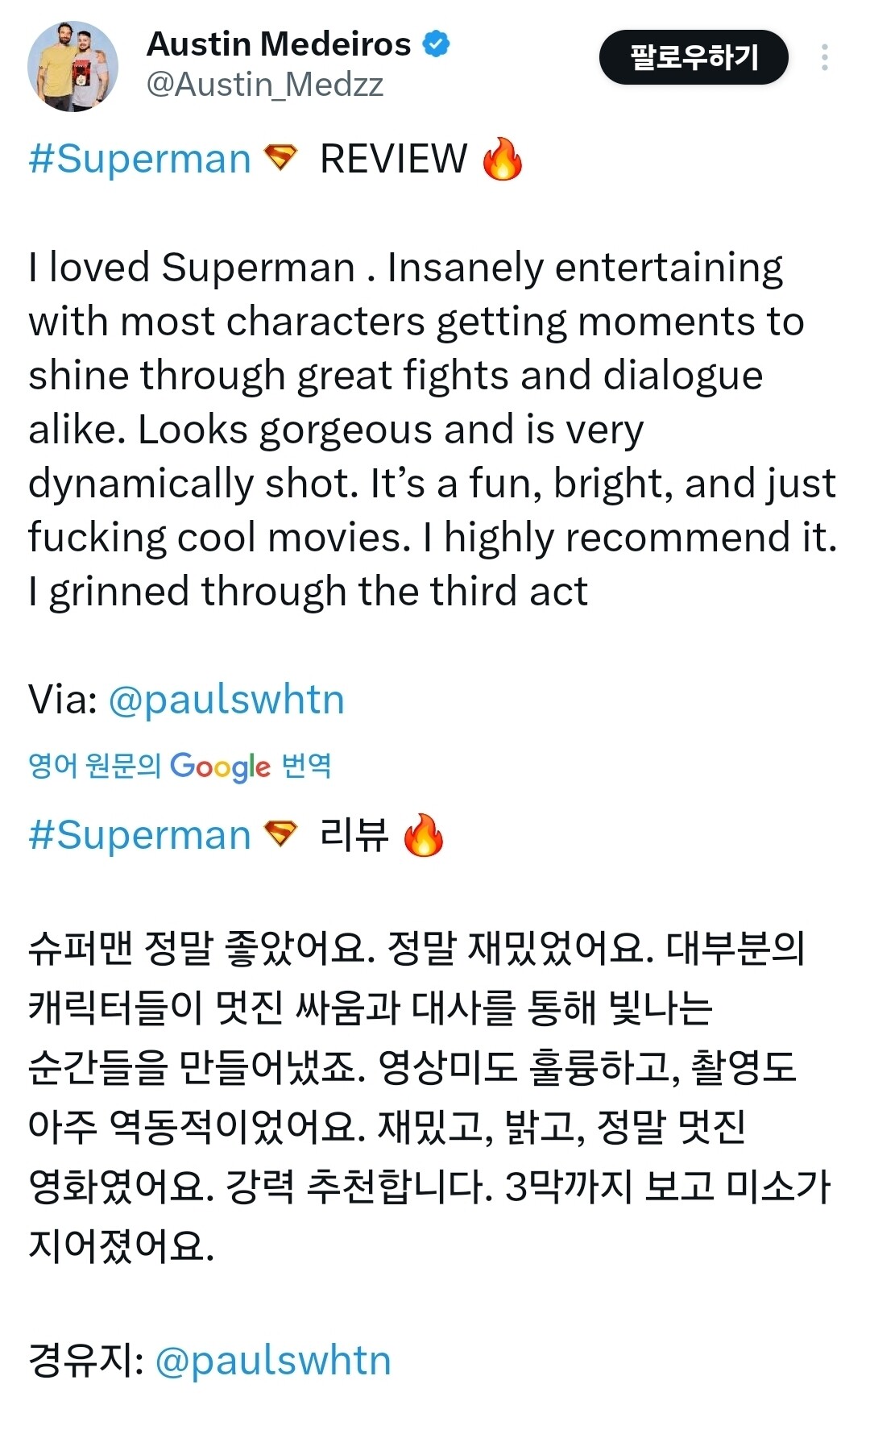Click the 번역 text after Google logo
Screen dimensions: 870x1430
306,765
